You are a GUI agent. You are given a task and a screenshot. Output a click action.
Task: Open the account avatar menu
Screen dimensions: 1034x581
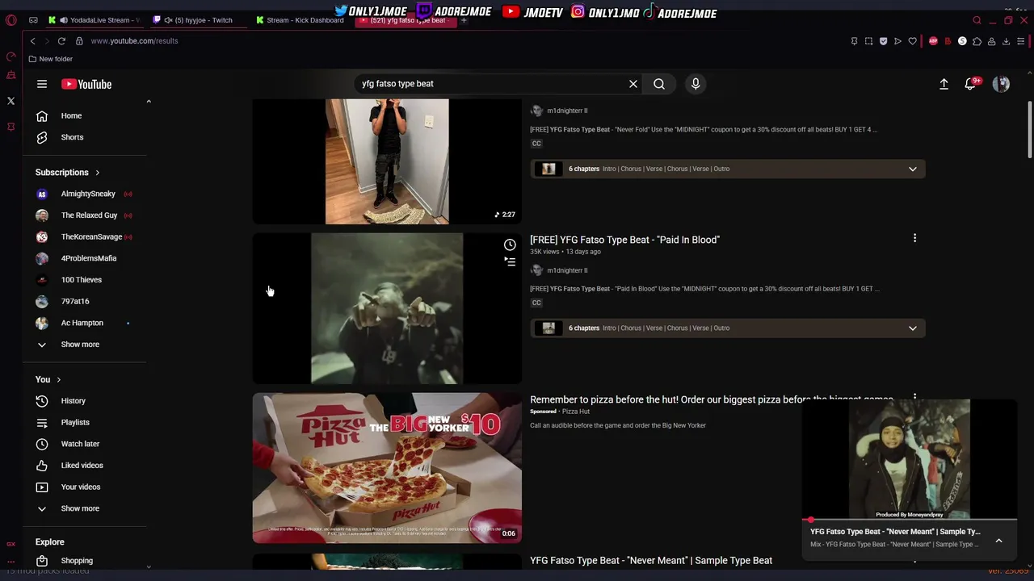click(x=1001, y=84)
